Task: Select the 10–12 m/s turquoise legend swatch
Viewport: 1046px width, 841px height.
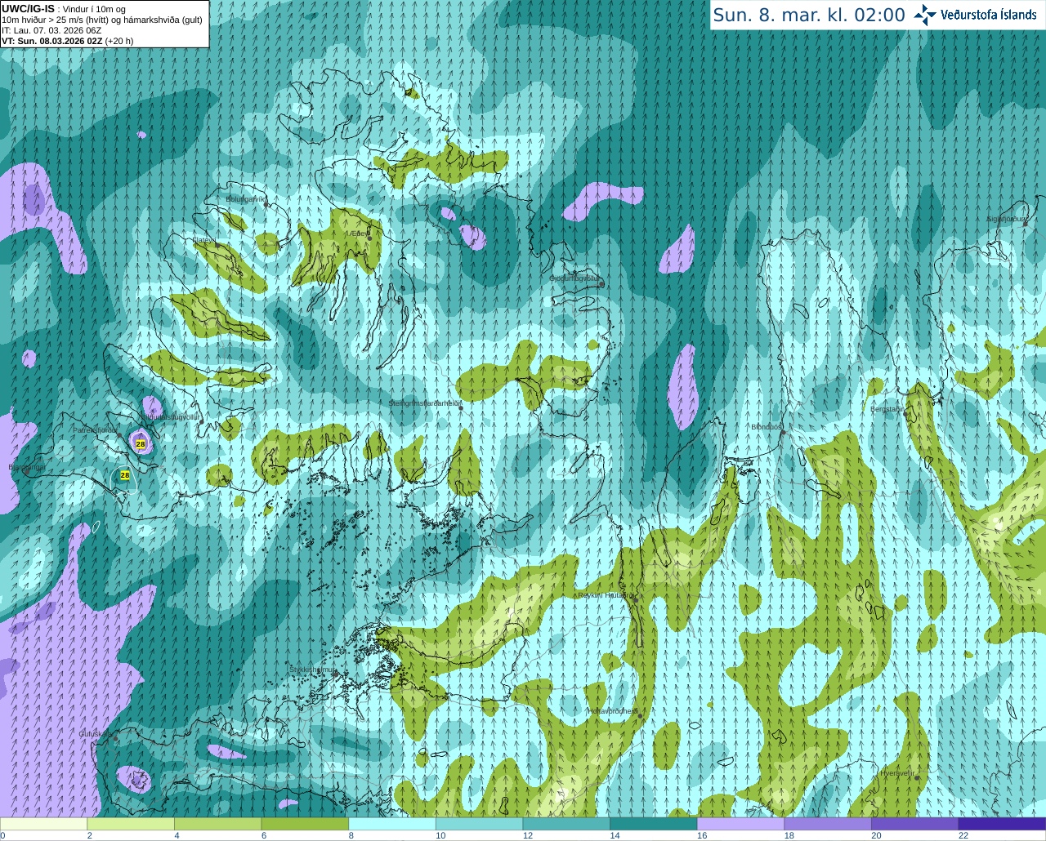Action: click(479, 824)
